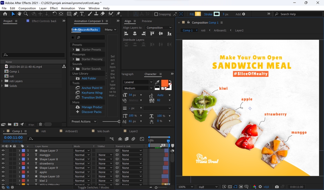Open the composition flowchart icon in timeline
Viewport: 324px width, 190px height.
click(x=112, y=139)
